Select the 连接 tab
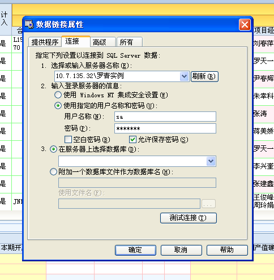Screen dimensions: 274x280 point(76,41)
